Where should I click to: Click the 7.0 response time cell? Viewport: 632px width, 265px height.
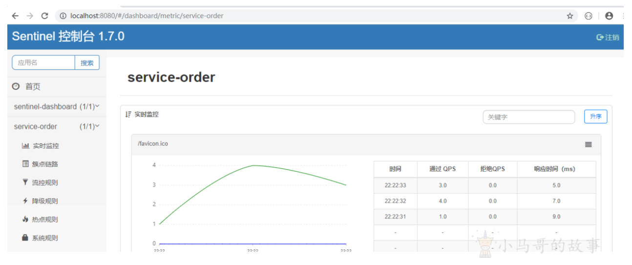(x=556, y=201)
